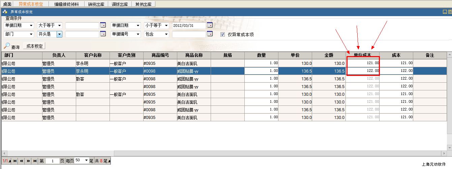
Task: Click calendar icon beside the 包含 value field
Action: pos(210,34)
